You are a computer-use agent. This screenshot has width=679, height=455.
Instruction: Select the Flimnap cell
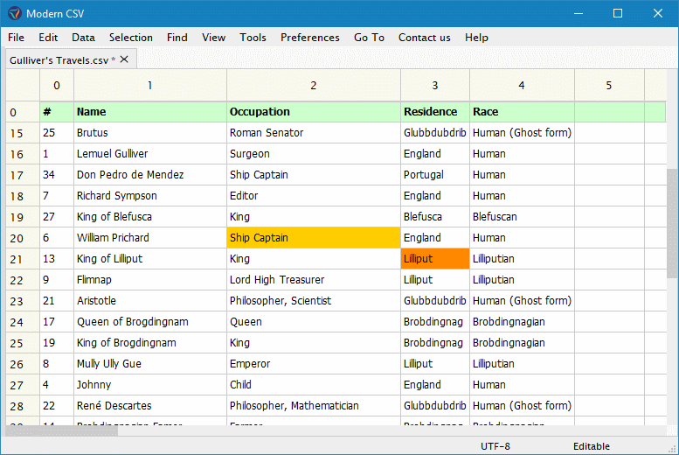pyautogui.click(x=149, y=280)
